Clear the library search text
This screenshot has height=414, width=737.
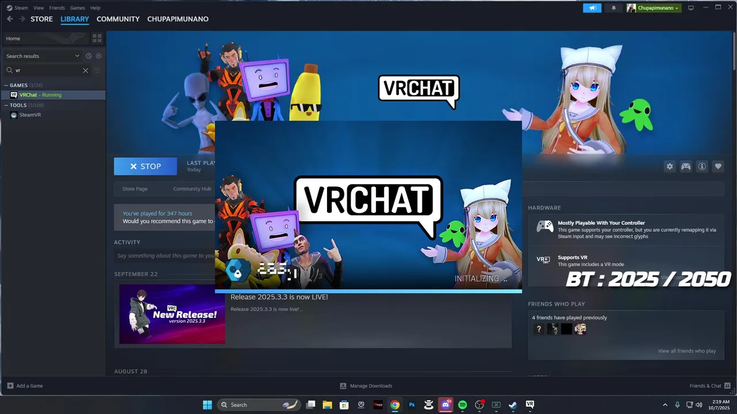[85, 70]
